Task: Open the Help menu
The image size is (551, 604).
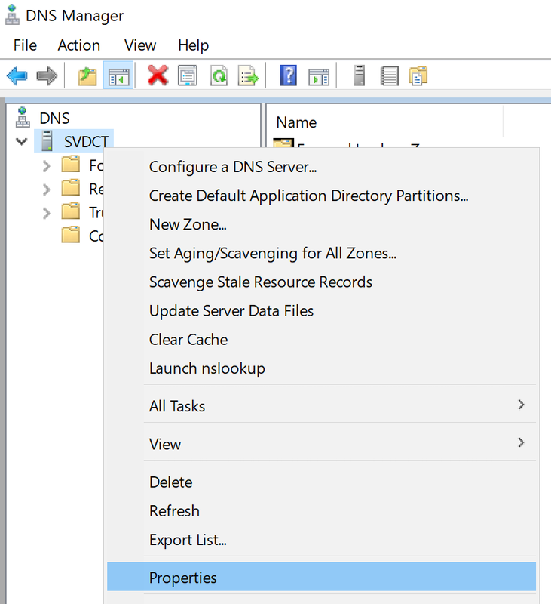Action: [193, 45]
